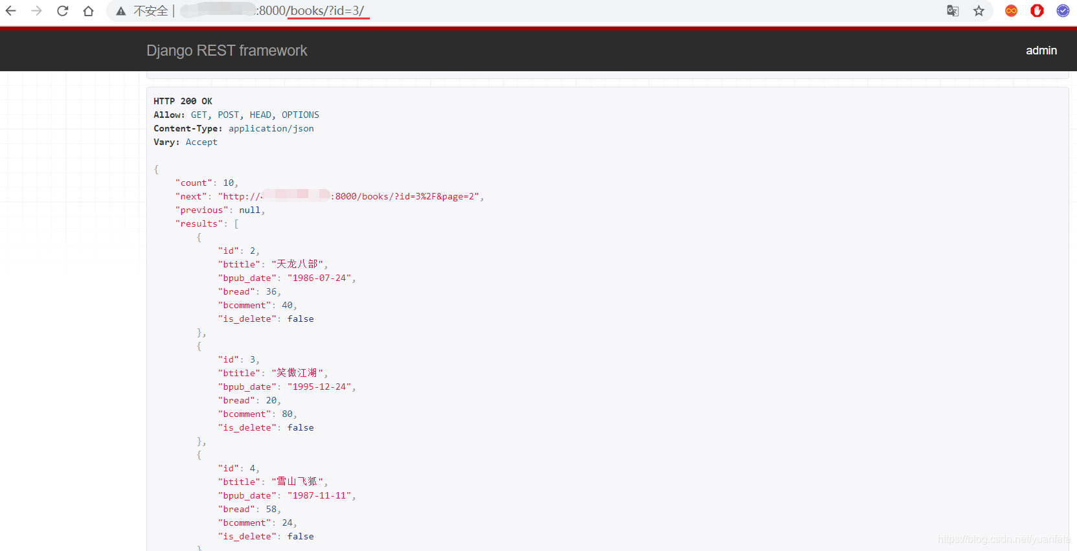Click the "bread": 20 line
Image resolution: width=1077 pixels, height=551 pixels.
(249, 400)
